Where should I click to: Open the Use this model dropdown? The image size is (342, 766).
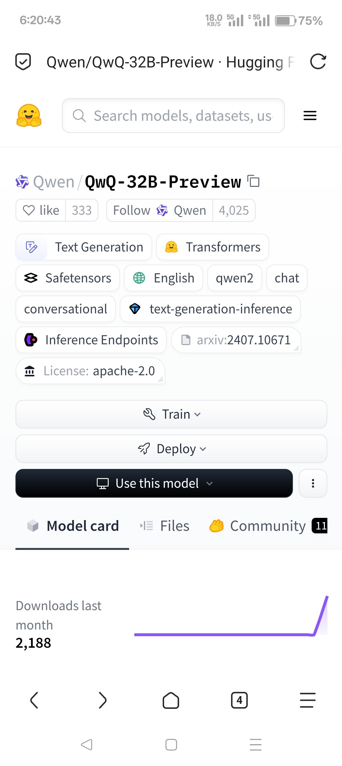[x=154, y=483]
